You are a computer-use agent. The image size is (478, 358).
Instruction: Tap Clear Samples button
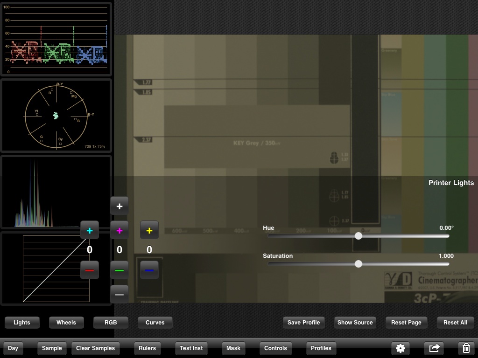pyautogui.click(x=95, y=348)
